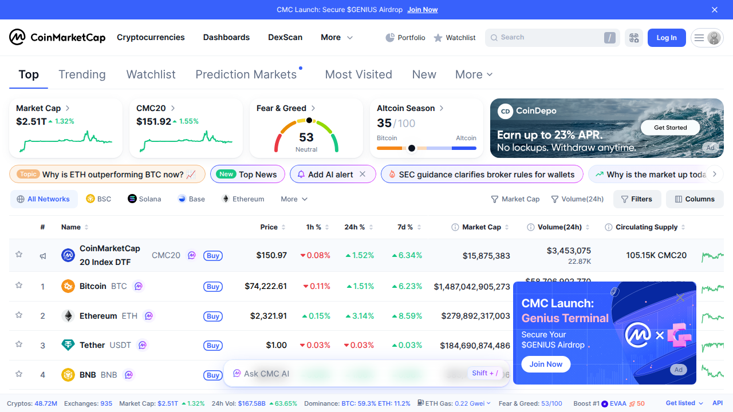Viewport: 733px width, 412px height.
Task: Click the Log In button
Action: (666, 37)
